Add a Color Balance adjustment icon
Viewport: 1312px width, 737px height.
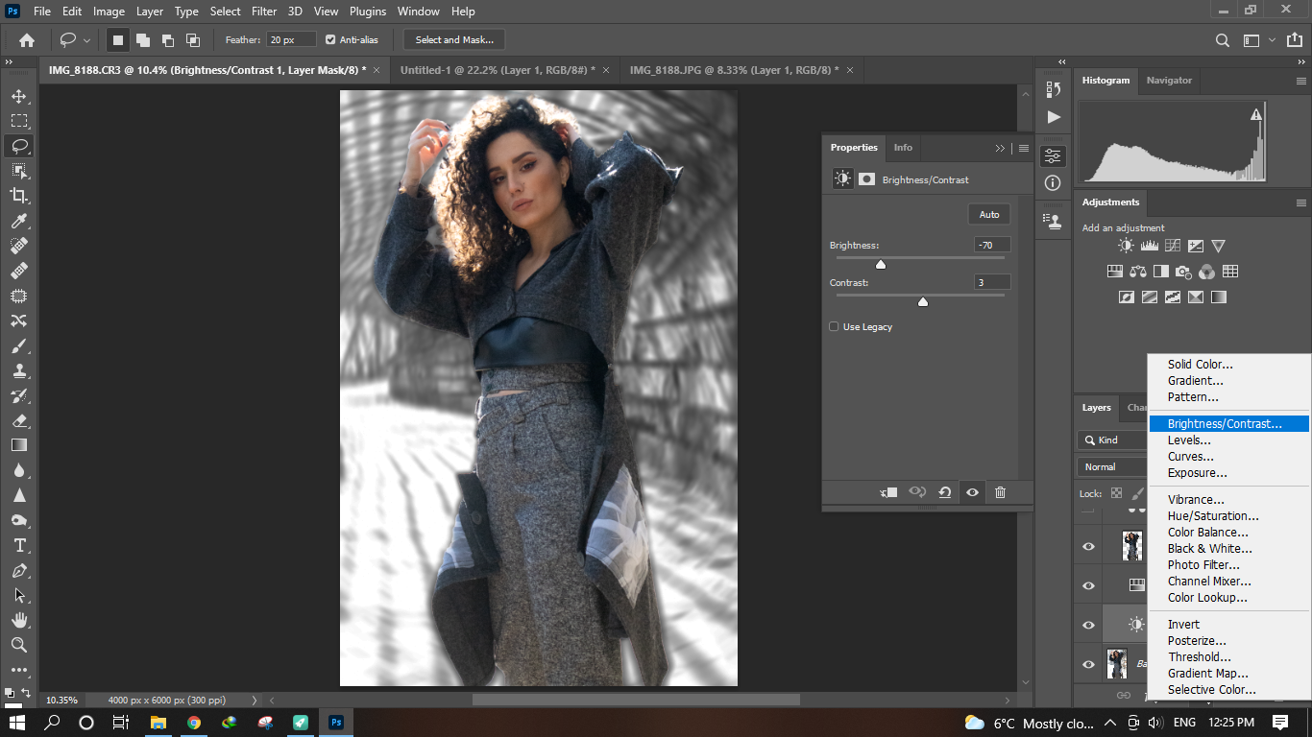coord(1138,272)
